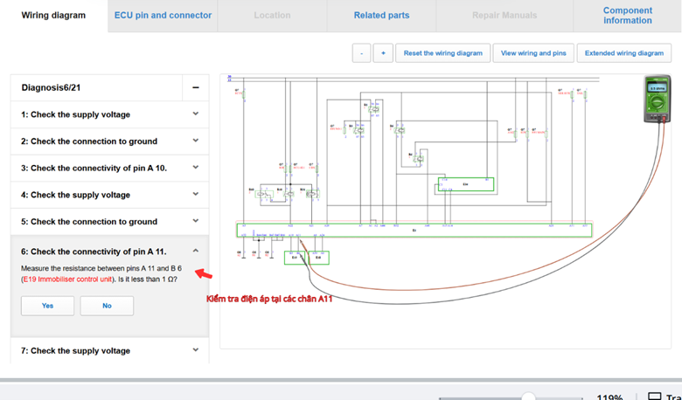Zoom out with the minus button
The image size is (682, 400).
point(361,53)
